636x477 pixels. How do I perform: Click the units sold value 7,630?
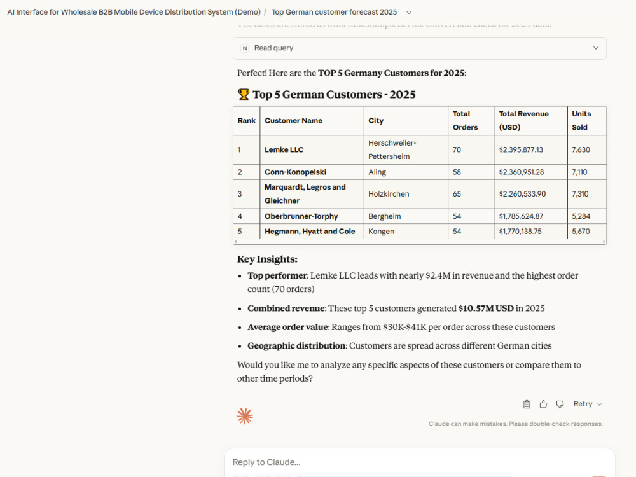pyautogui.click(x=581, y=149)
